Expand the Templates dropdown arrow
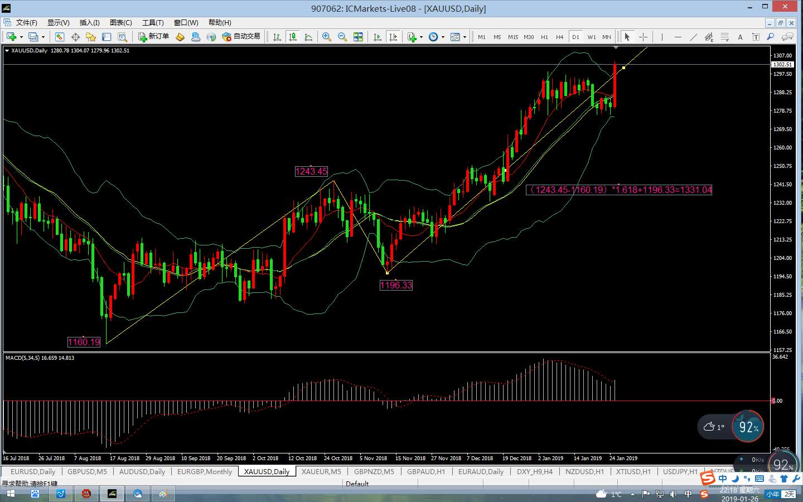803x502 pixels. [465, 37]
